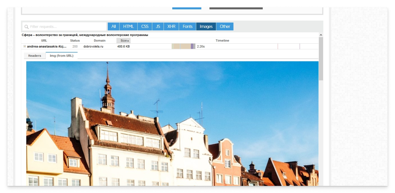Click the URL column header
The width and height of the screenshot is (395, 193).
pos(44,41)
